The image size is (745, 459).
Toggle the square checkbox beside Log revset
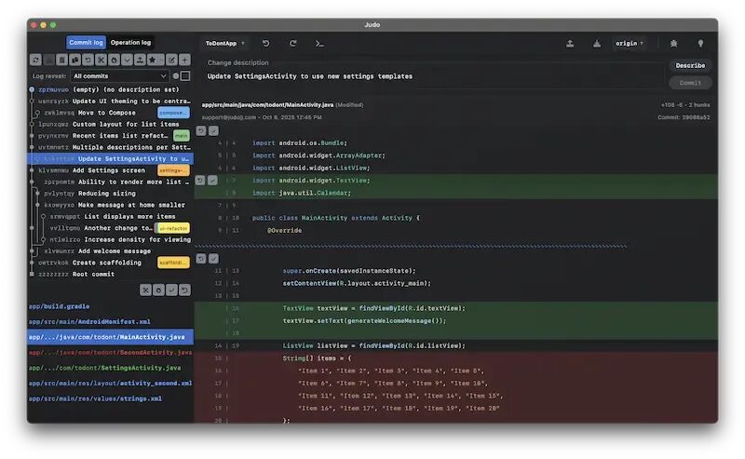(x=185, y=75)
